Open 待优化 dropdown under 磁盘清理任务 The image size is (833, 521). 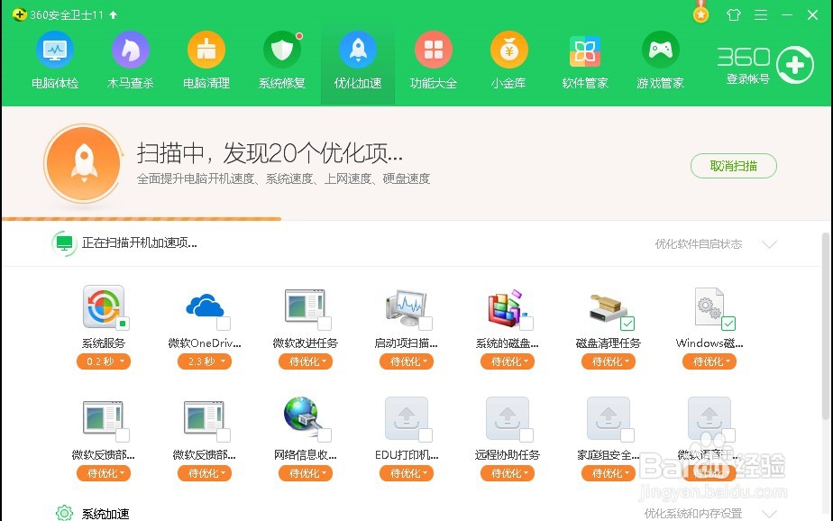pos(609,361)
